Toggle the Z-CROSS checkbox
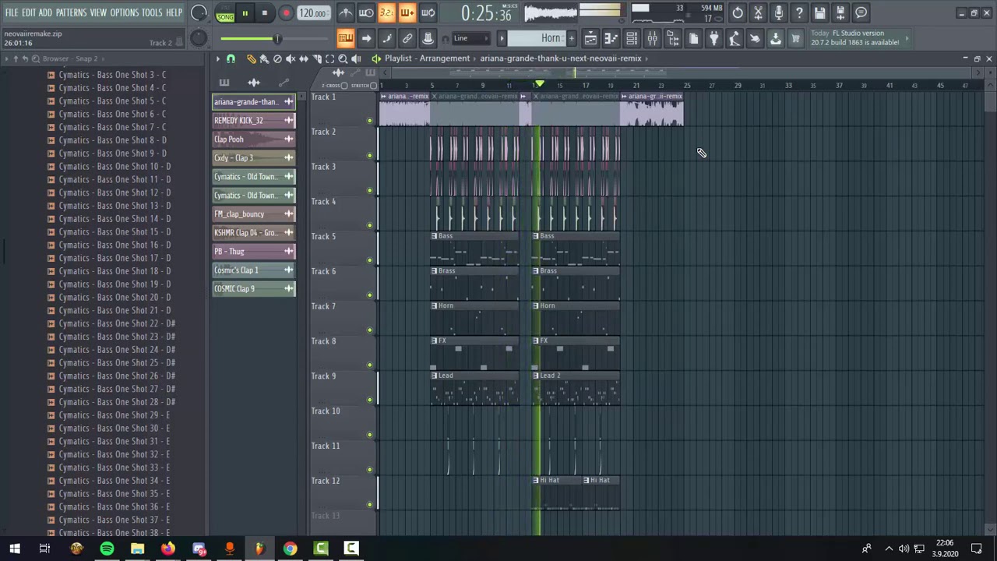The height and width of the screenshot is (561, 997). click(345, 86)
